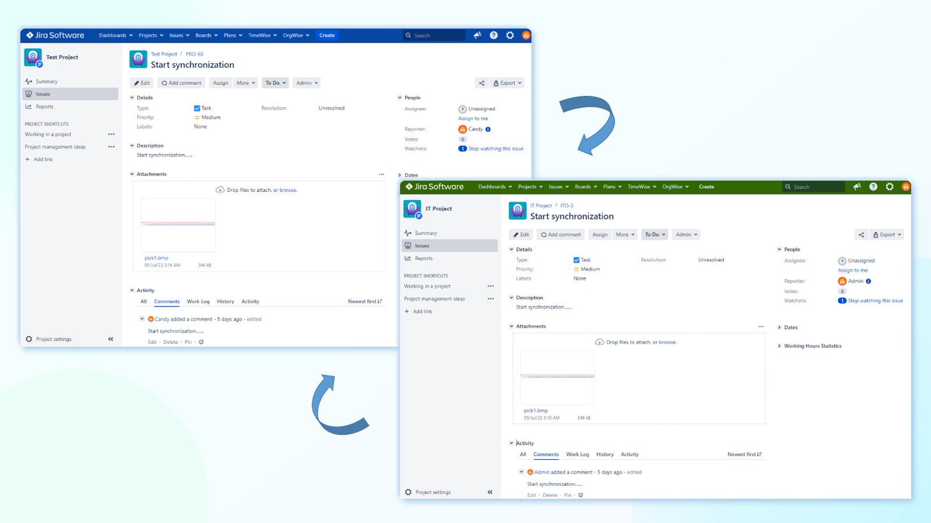Image resolution: width=931 pixels, height=523 pixels.
Task: Click Add comment button in IT Project window
Action: (x=561, y=235)
